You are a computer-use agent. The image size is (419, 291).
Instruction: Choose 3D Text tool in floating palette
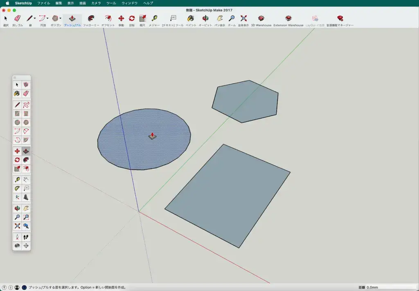[x=26, y=197]
